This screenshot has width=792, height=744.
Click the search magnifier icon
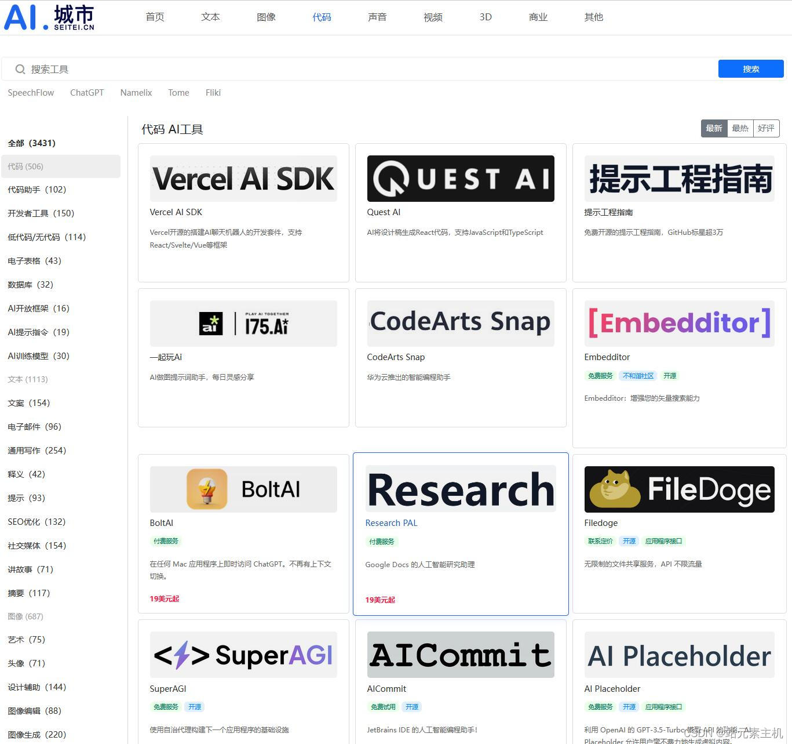20,69
